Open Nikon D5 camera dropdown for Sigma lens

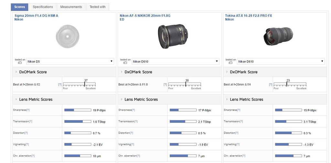(x=70, y=61)
